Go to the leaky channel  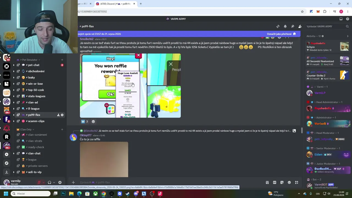coord(39,78)
